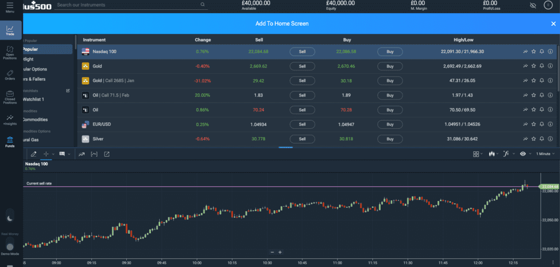Open the Commodities category

pos(34,120)
